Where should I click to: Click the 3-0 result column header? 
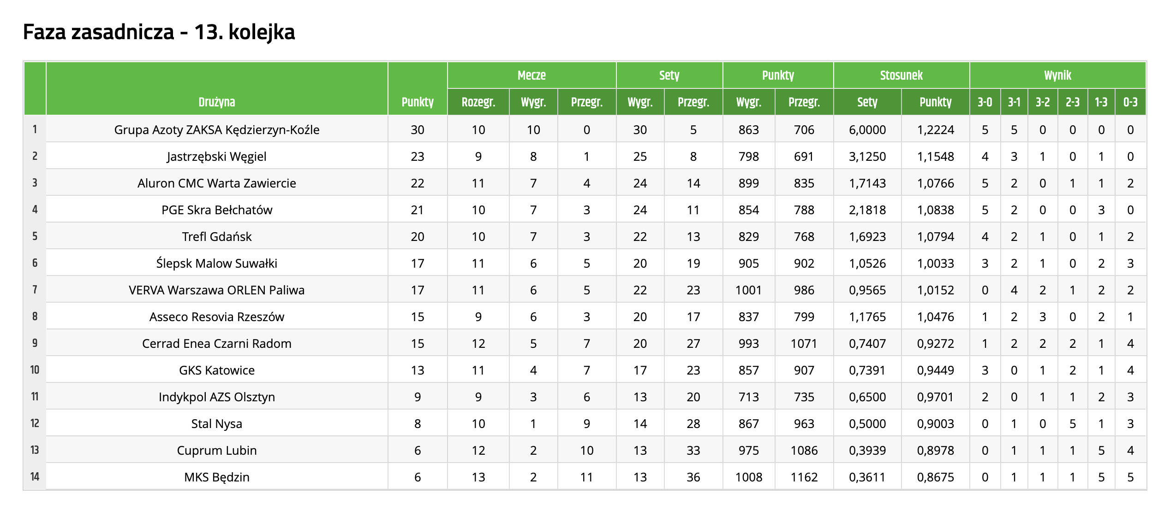(985, 102)
